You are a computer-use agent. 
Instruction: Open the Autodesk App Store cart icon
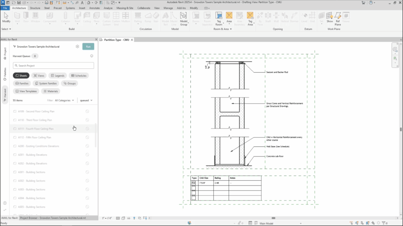point(364,3)
